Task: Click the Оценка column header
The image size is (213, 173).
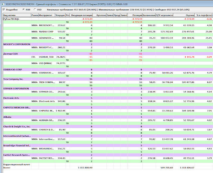Action: pos(184,15)
